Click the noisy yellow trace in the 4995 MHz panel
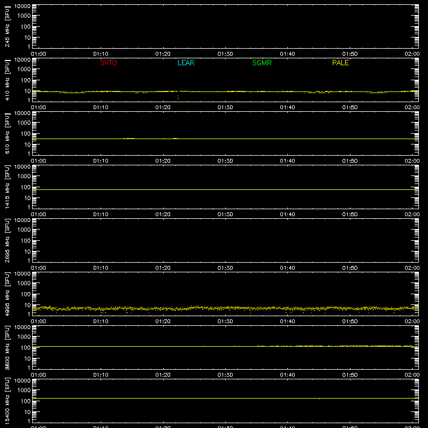 (225, 309)
